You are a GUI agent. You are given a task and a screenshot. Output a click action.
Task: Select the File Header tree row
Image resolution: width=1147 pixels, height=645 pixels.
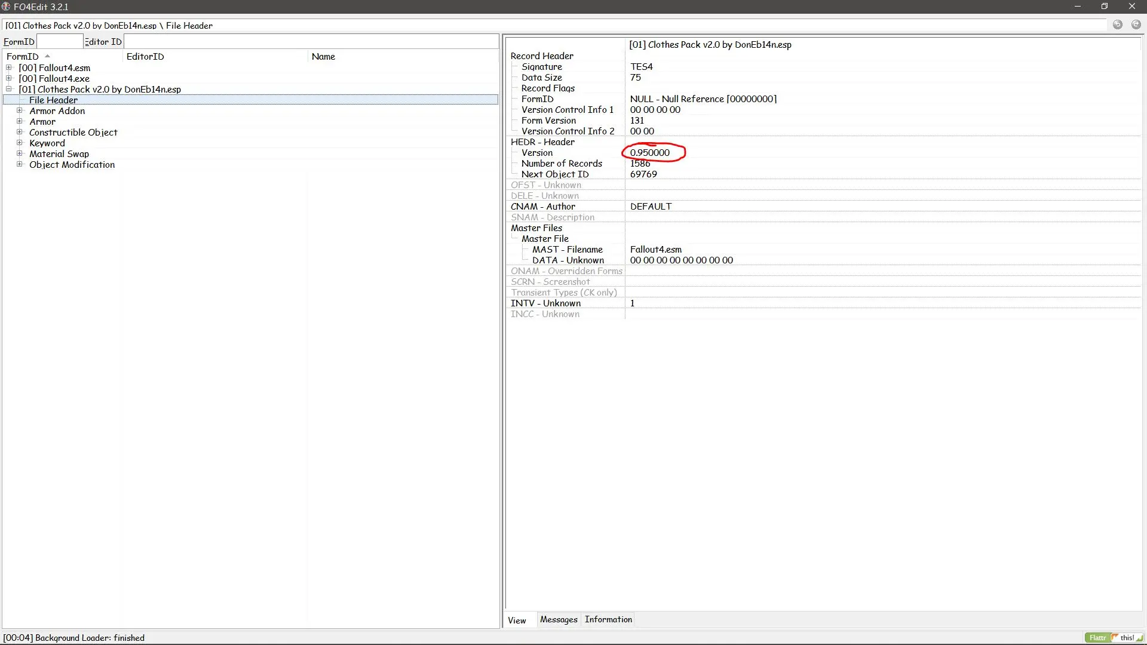tap(251, 100)
